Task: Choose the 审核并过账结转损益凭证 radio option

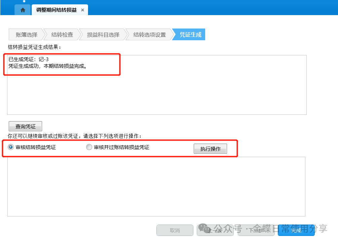Action: pyautogui.click(x=89, y=147)
